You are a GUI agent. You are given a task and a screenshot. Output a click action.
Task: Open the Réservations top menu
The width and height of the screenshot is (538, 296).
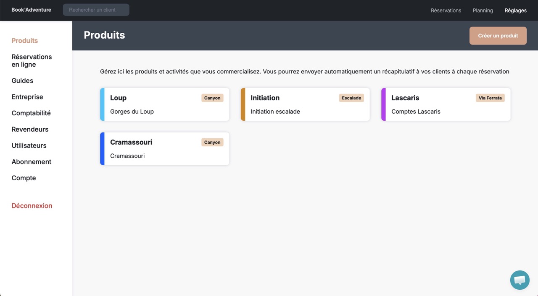coord(446,10)
